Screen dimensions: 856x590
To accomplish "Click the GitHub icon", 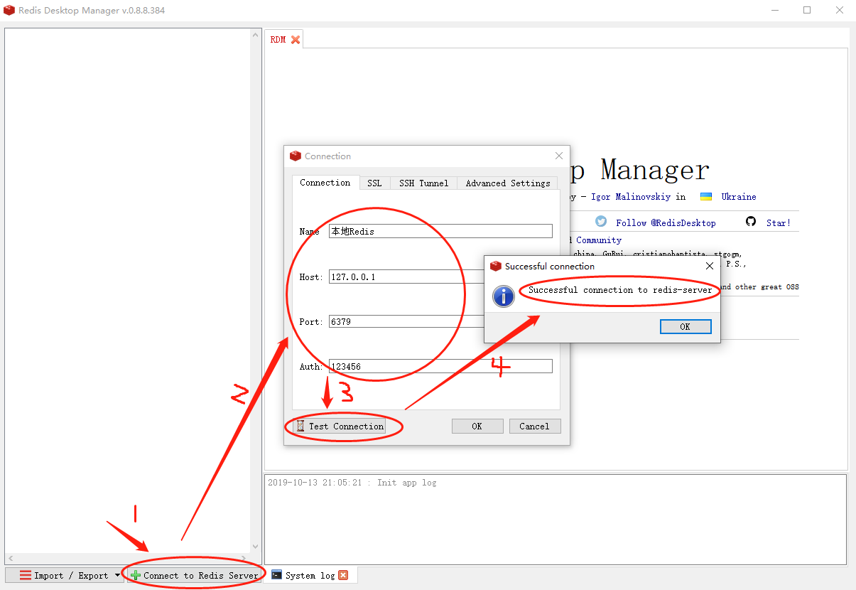I will [x=751, y=222].
